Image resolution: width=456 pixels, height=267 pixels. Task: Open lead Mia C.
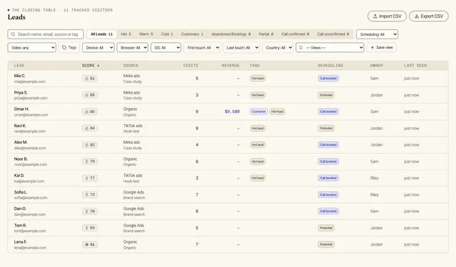(20, 76)
